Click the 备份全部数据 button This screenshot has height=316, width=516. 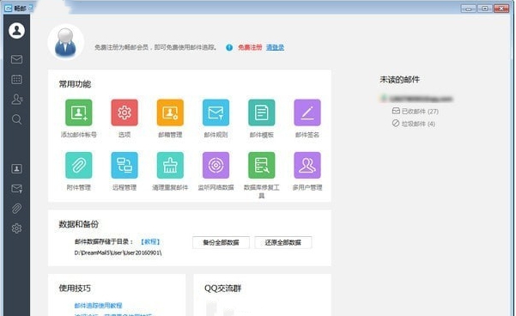point(221,243)
